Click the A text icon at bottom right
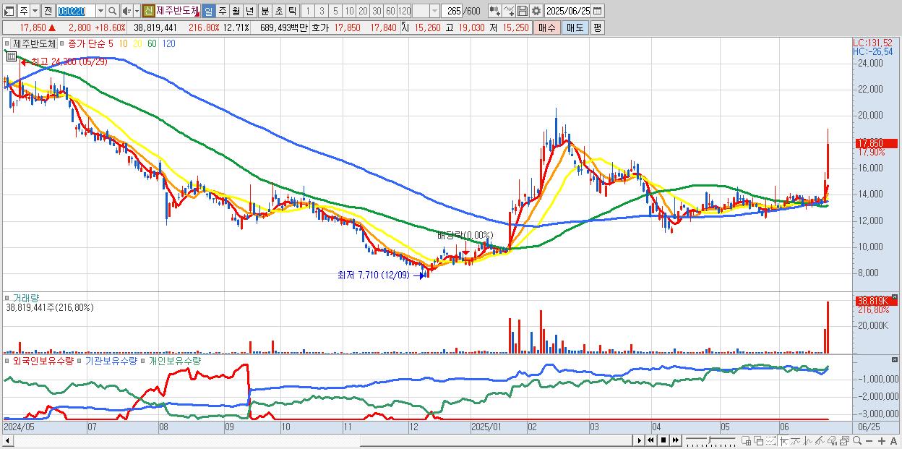The width and height of the screenshot is (902, 449). (x=893, y=441)
